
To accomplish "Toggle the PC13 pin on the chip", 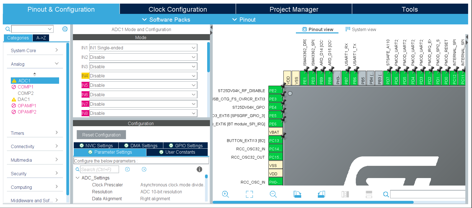I will pyautogui.click(x=275, y=141).
